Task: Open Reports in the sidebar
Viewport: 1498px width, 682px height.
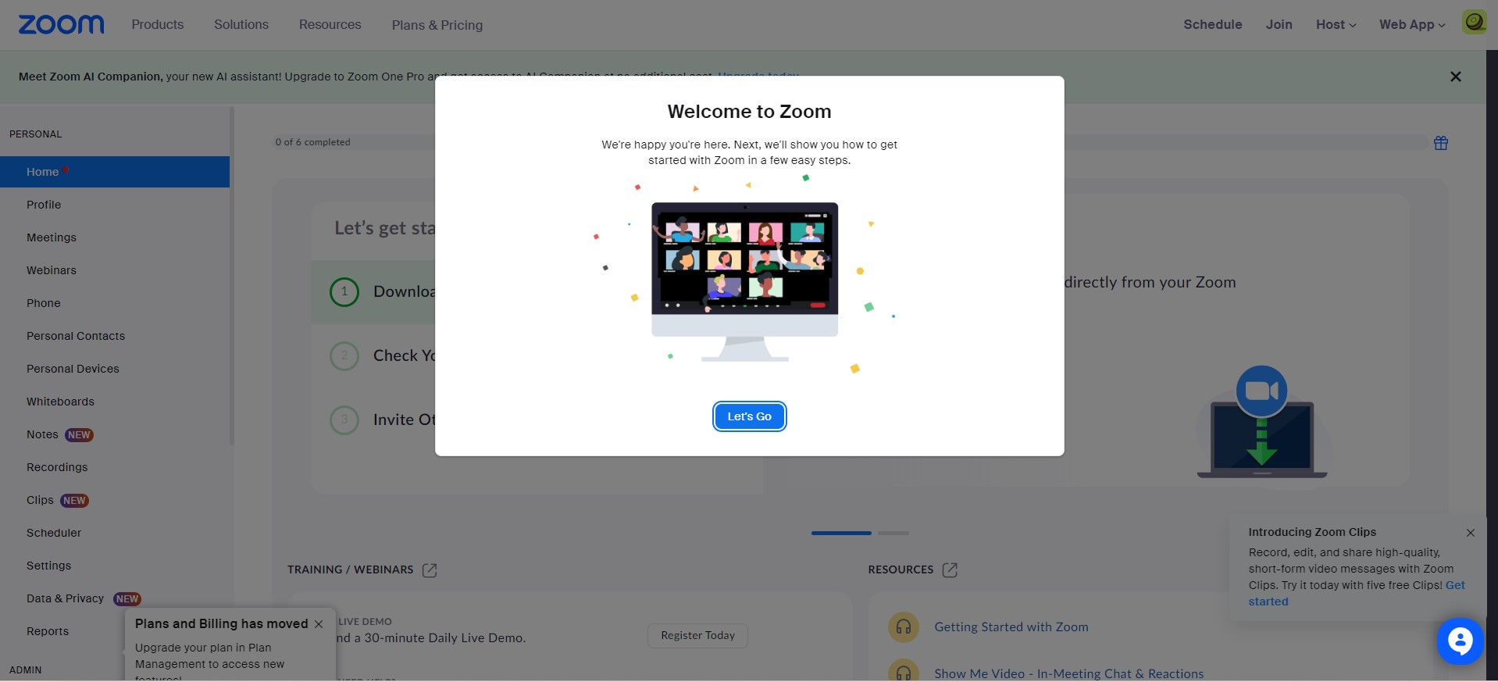Action: (x=48, y=631)
